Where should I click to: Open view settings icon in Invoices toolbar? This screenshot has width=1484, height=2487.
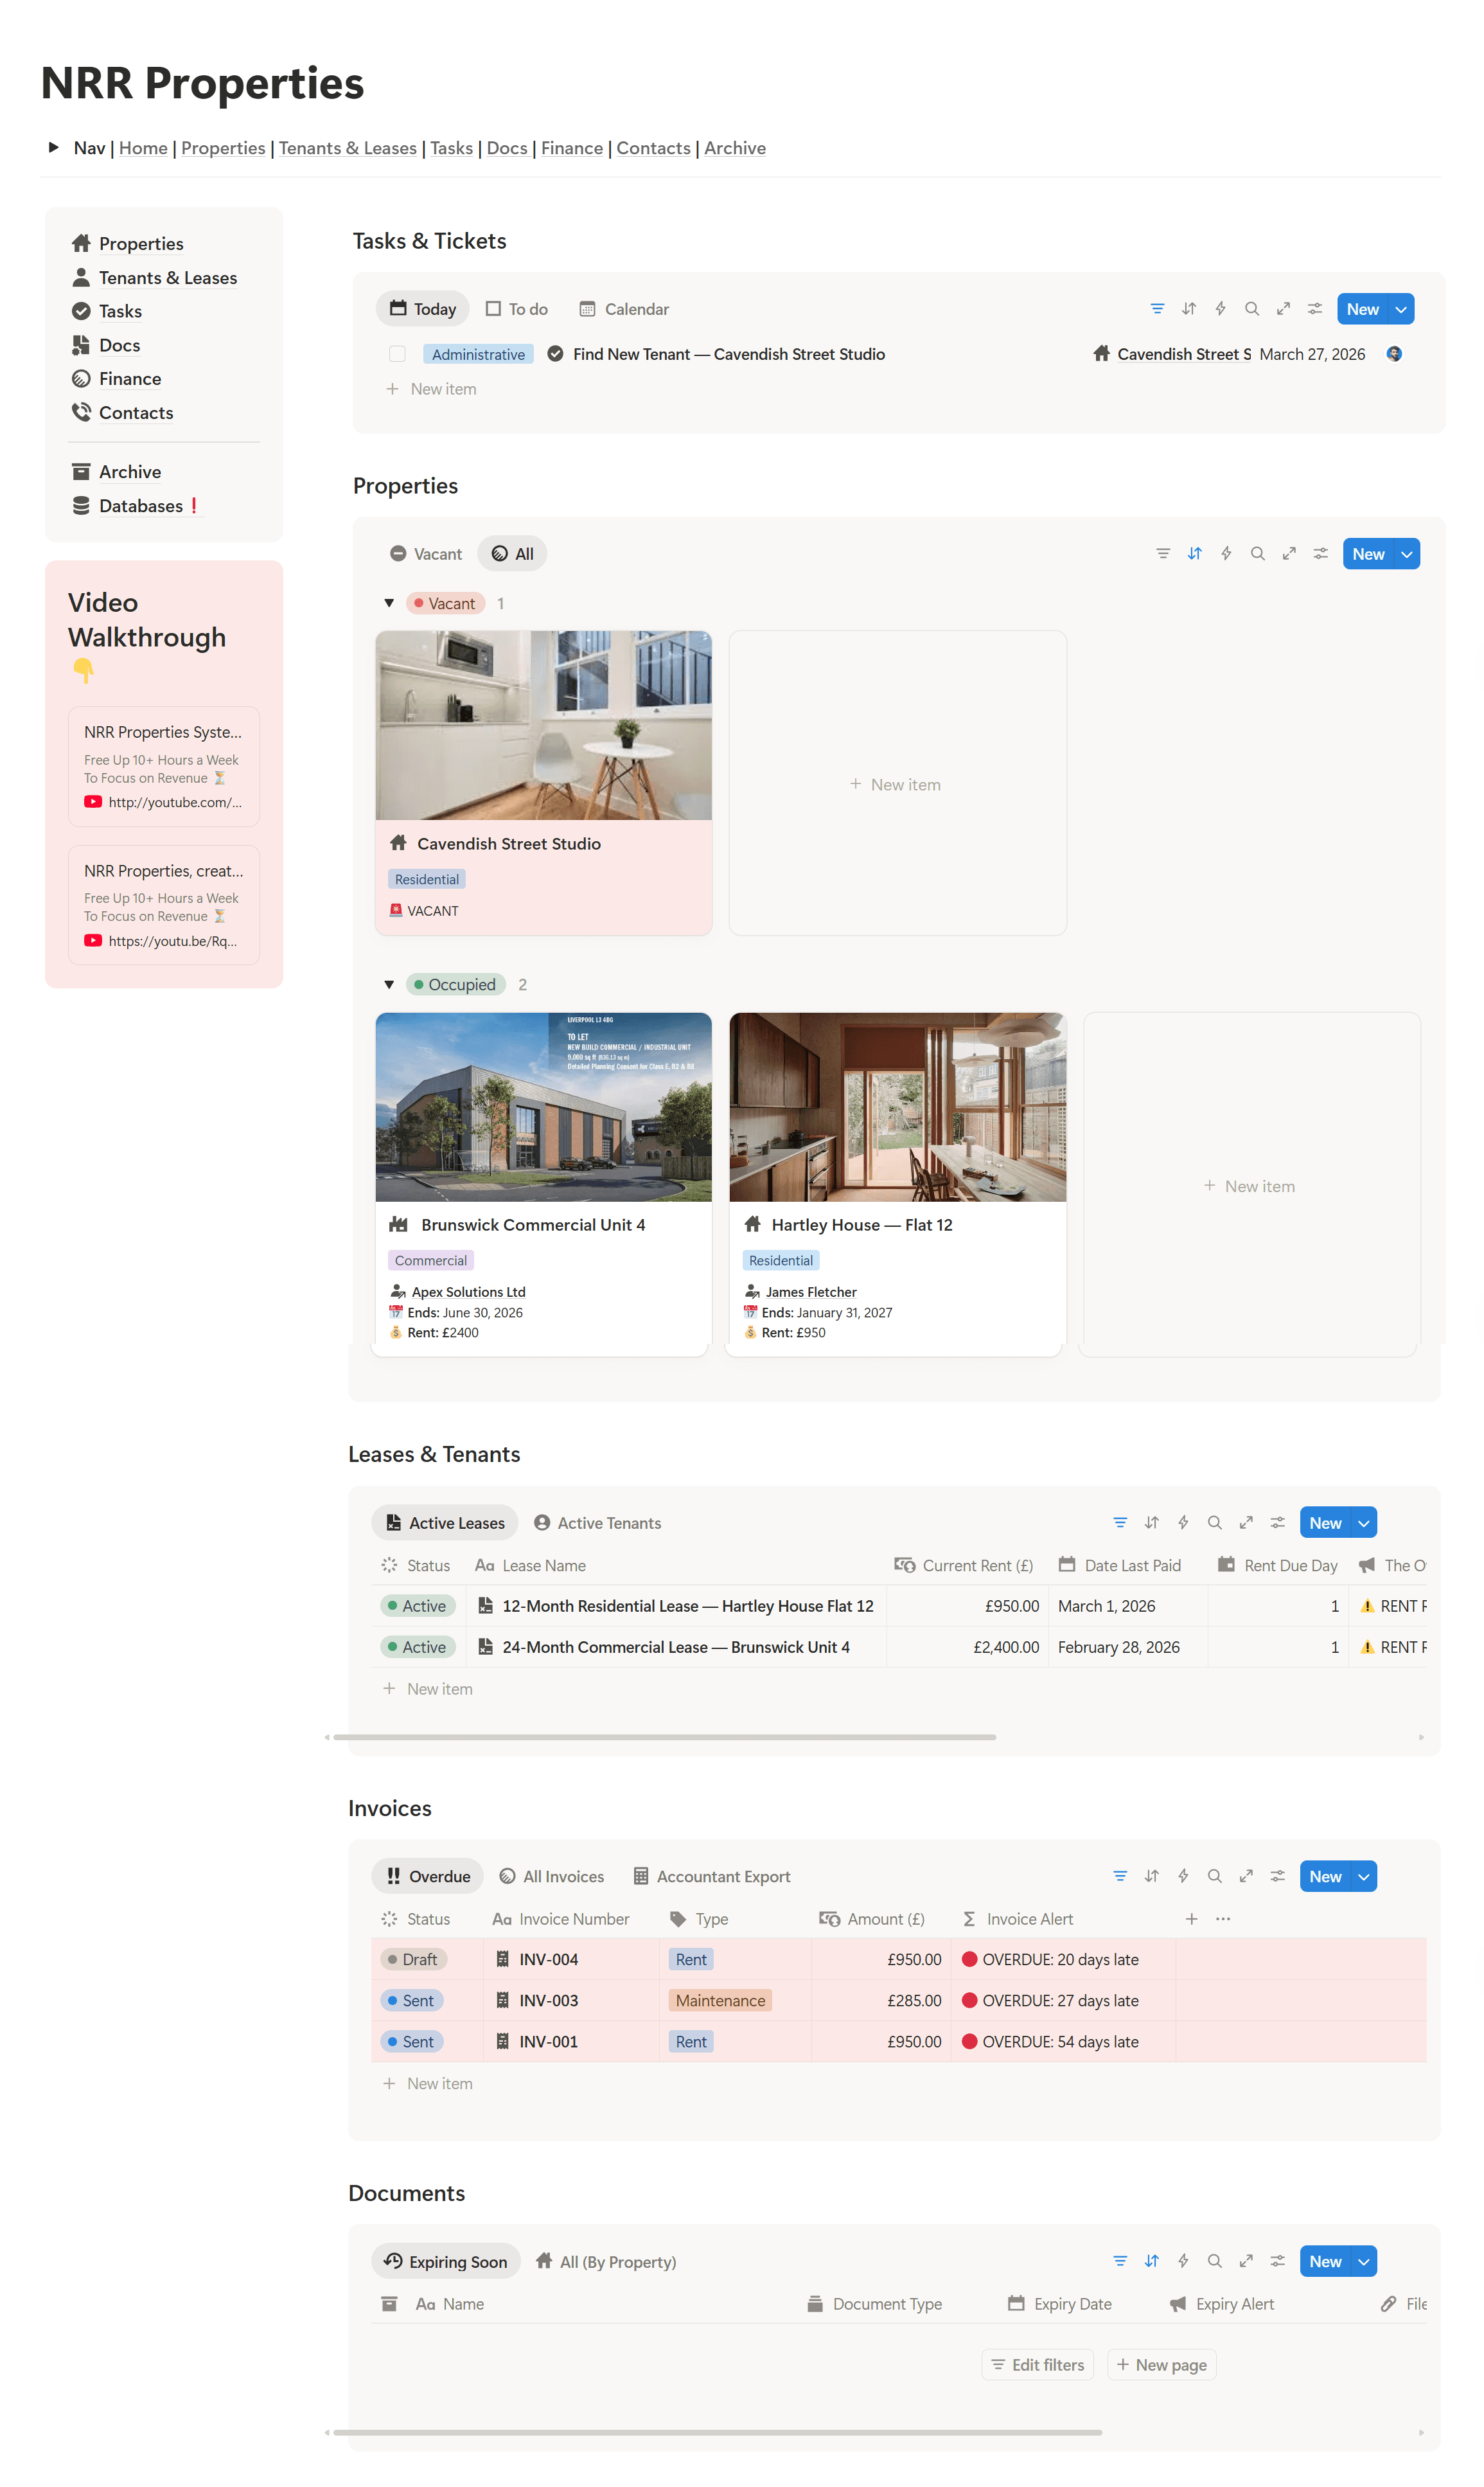(x=1277, y=1877)
